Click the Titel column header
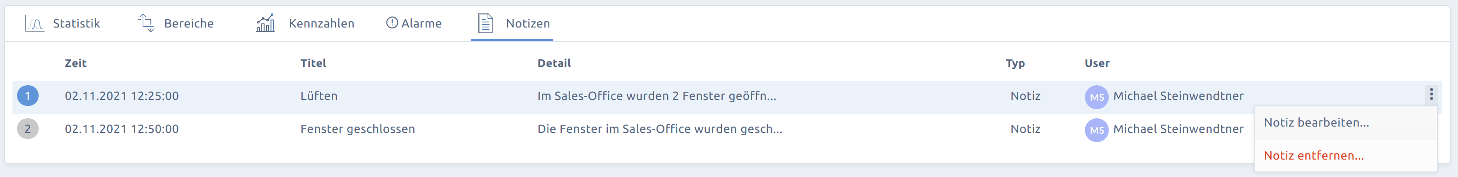 point(313,63)
